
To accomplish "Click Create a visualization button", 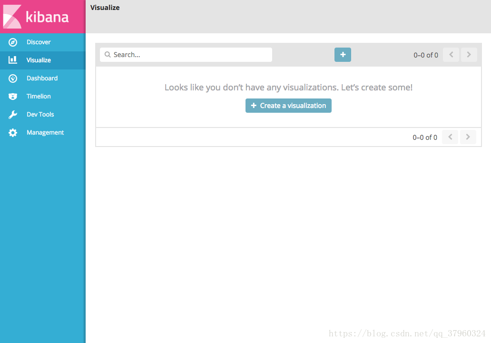I will pos(288,106).
